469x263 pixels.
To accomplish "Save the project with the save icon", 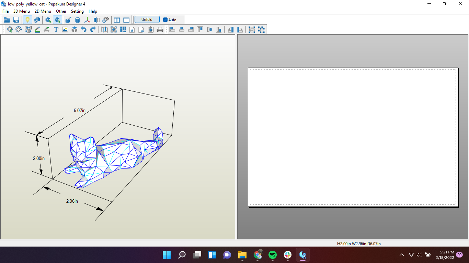I will (x=16, y=20).
